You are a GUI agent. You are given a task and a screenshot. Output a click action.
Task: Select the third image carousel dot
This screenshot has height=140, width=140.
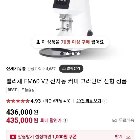click(73, 54)
